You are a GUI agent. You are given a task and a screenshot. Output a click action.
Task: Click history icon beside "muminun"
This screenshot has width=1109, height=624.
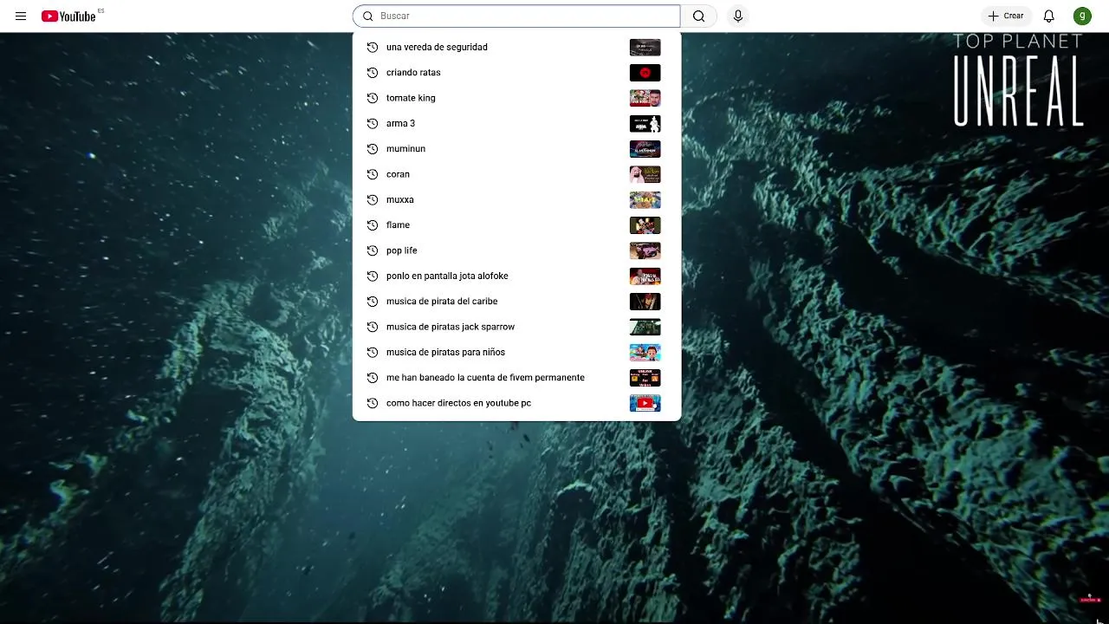pyautogui.click(x=373, y=149)
